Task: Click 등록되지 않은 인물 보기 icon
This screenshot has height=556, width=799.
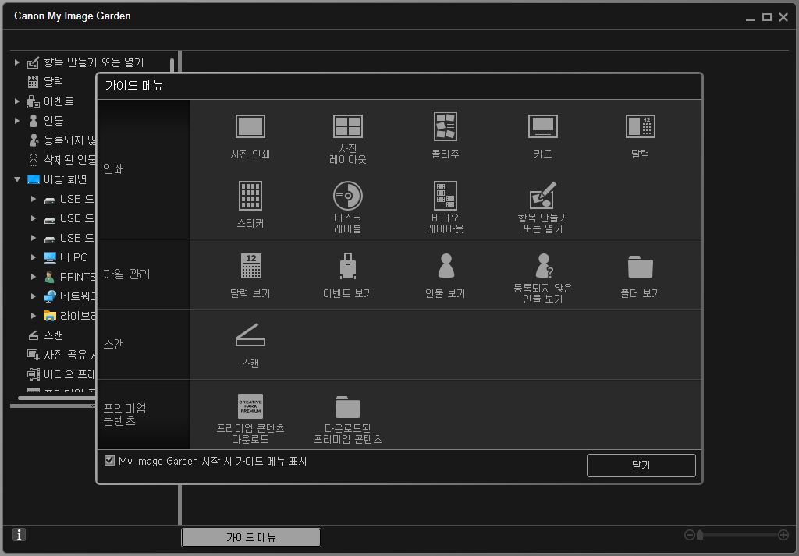Action: coord(544,266)
